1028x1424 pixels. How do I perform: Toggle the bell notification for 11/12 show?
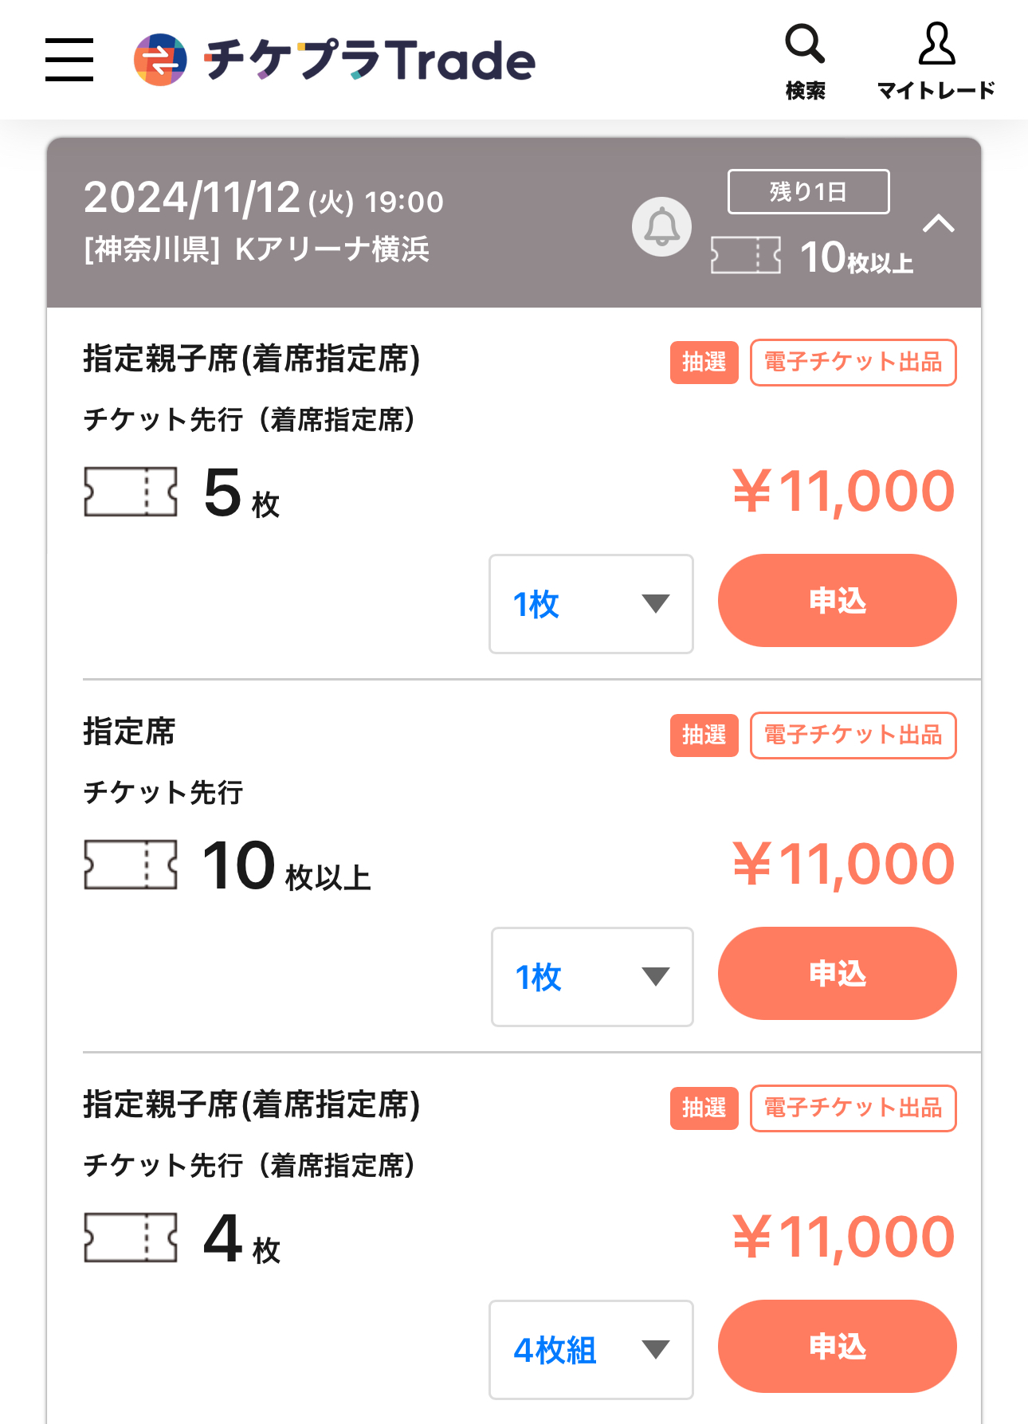pos(661,227)
